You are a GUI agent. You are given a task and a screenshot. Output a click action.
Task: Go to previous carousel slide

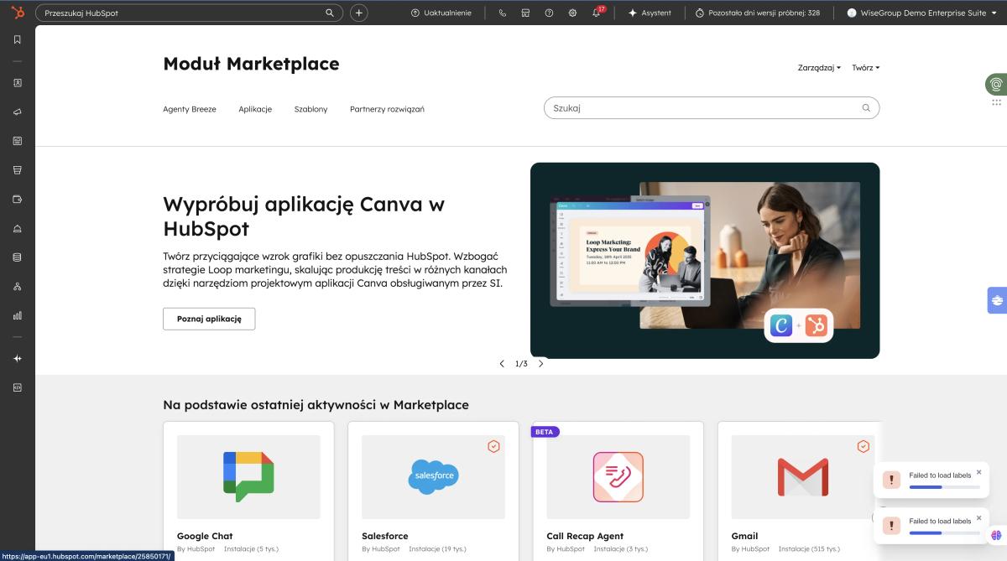502,364
